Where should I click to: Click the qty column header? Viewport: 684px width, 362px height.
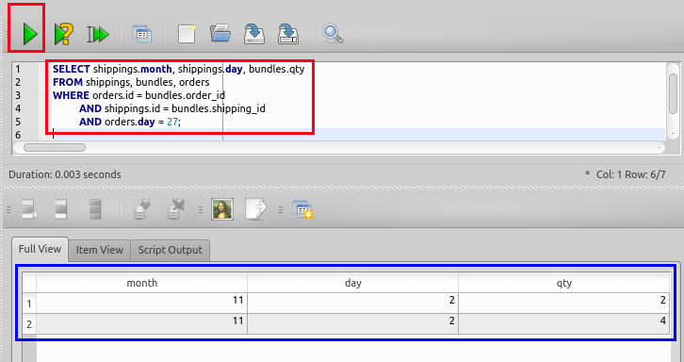(x=564, y=283)
